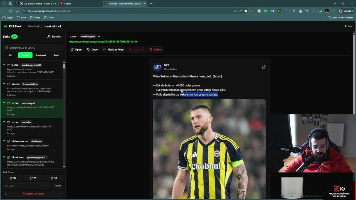Viewport: 356px width, 200px height.
Task: Click the translate page icon
Action: point(235,11)
